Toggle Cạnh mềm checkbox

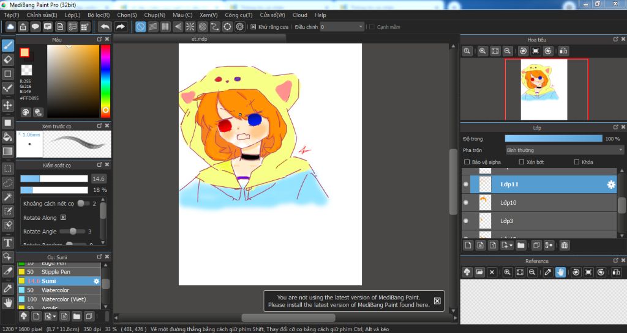point(372,27)
